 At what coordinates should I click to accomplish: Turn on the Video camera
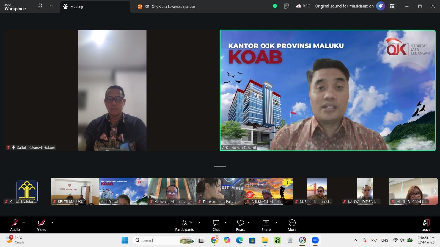tap(42, 225)
